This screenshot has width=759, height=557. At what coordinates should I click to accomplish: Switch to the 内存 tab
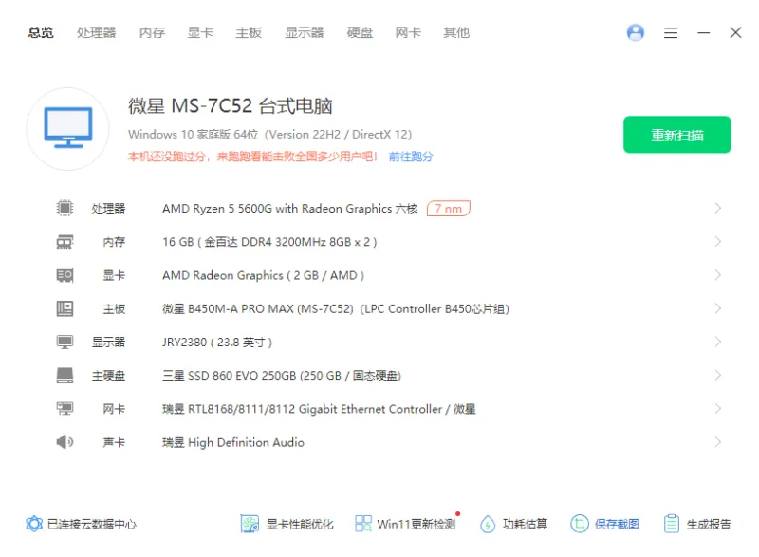pos(152,32)
